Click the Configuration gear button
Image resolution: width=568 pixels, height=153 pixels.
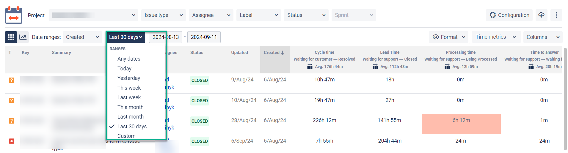click(509, 15)
